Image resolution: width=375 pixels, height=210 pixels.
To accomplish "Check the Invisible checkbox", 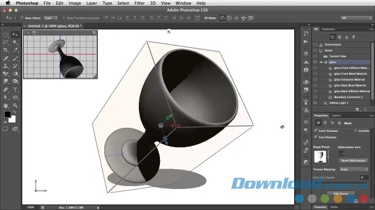I will coord(356,131).
